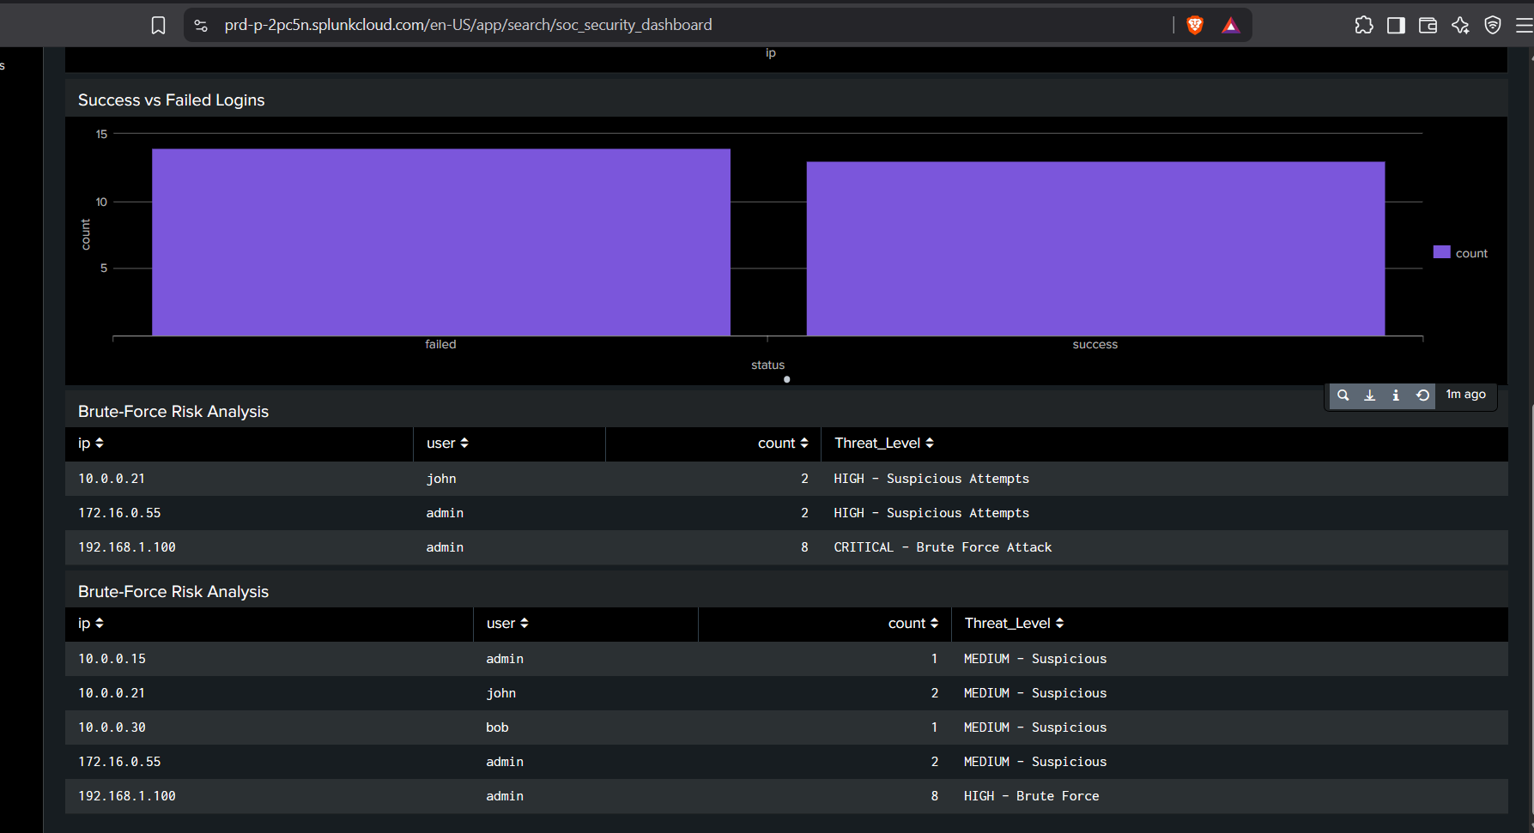The width and height of the screenshot is (1534, 833).
Task: Click user admin in 10.0.0.15 row
Action: [505, 659]
